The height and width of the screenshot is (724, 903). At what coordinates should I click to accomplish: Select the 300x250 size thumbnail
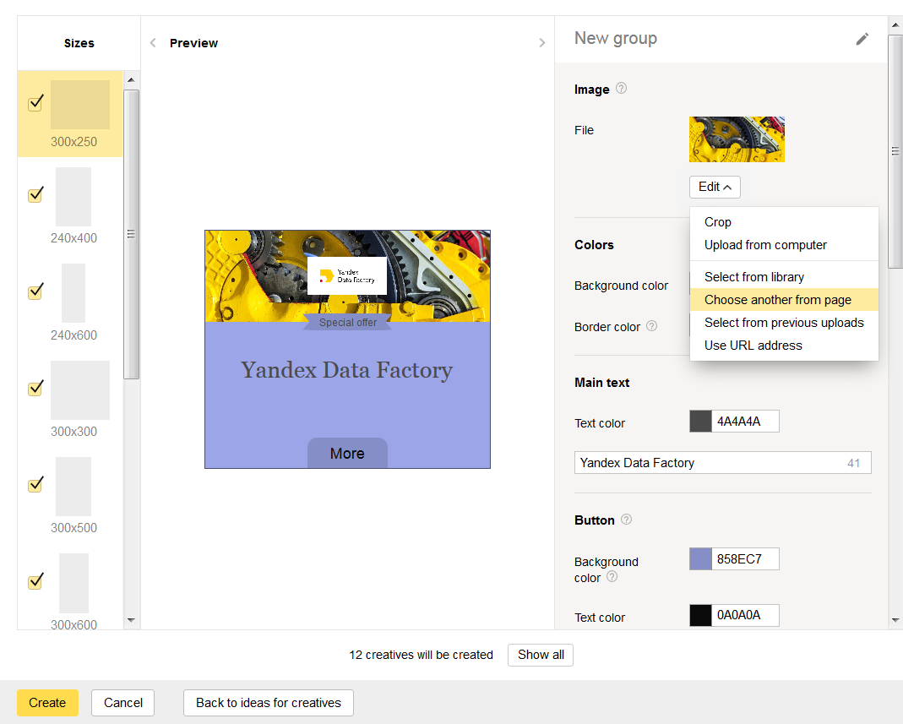(x=80, y=105)
